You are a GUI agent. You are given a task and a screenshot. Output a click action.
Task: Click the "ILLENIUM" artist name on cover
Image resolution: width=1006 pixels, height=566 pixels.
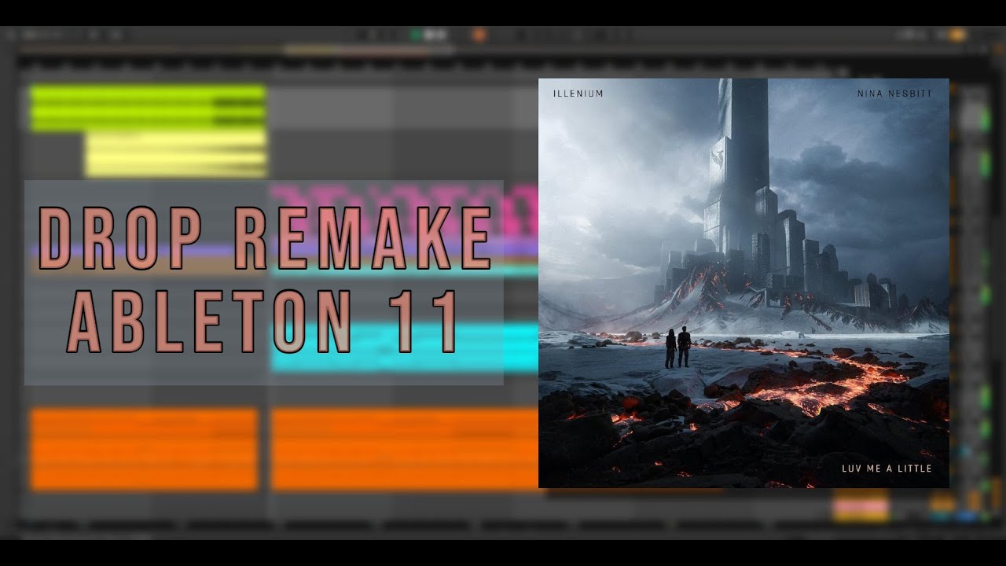click(x=577, y=94)
